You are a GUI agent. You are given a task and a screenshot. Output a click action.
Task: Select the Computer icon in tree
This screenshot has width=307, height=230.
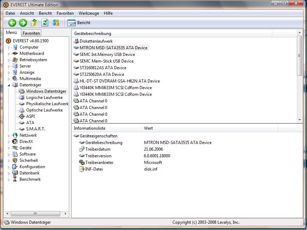click(x=15, y=47)
